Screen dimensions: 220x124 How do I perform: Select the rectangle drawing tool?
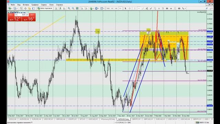pos(167,8)
